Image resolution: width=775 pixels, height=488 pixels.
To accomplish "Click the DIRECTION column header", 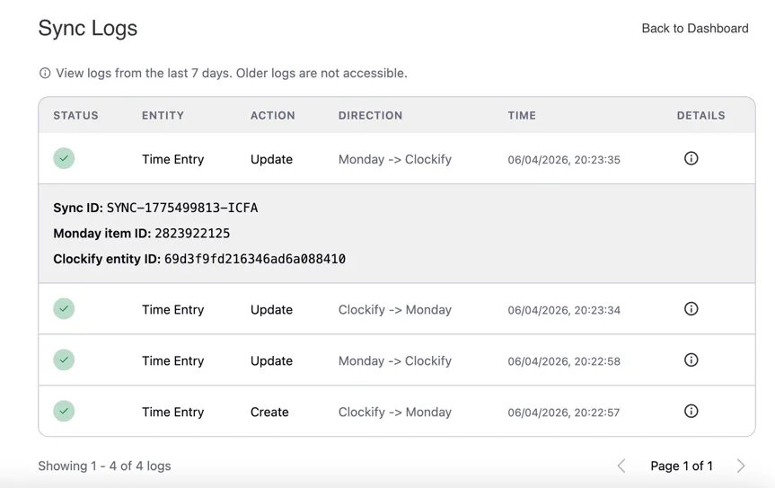I will [x=370, y=115].
